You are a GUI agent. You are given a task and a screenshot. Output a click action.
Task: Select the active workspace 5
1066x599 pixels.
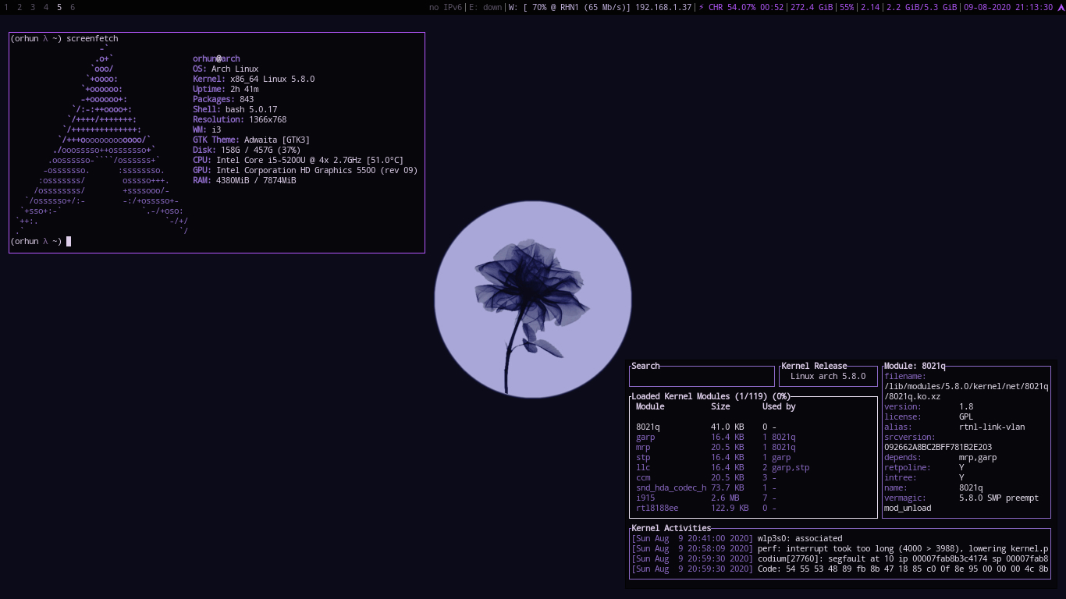59,7
